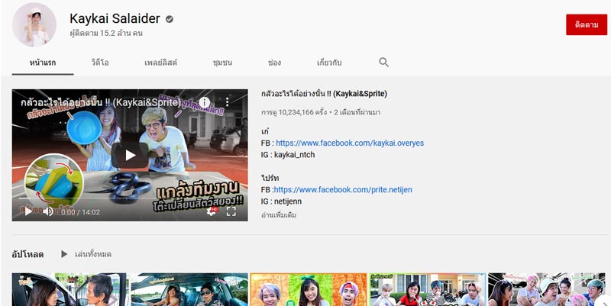Mute the video with the speaker icon
The height and width of the screenshot is (306, 611).
[x=48, y=211]
